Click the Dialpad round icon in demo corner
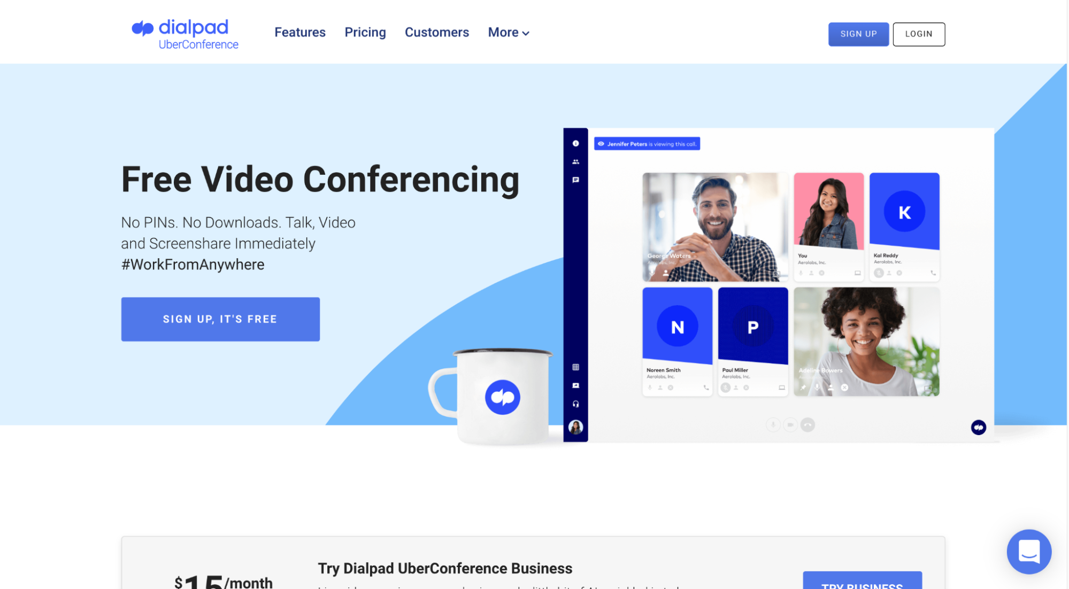Screen dimensions: 1069x589 pyautogui.click(x=978, y=427)
